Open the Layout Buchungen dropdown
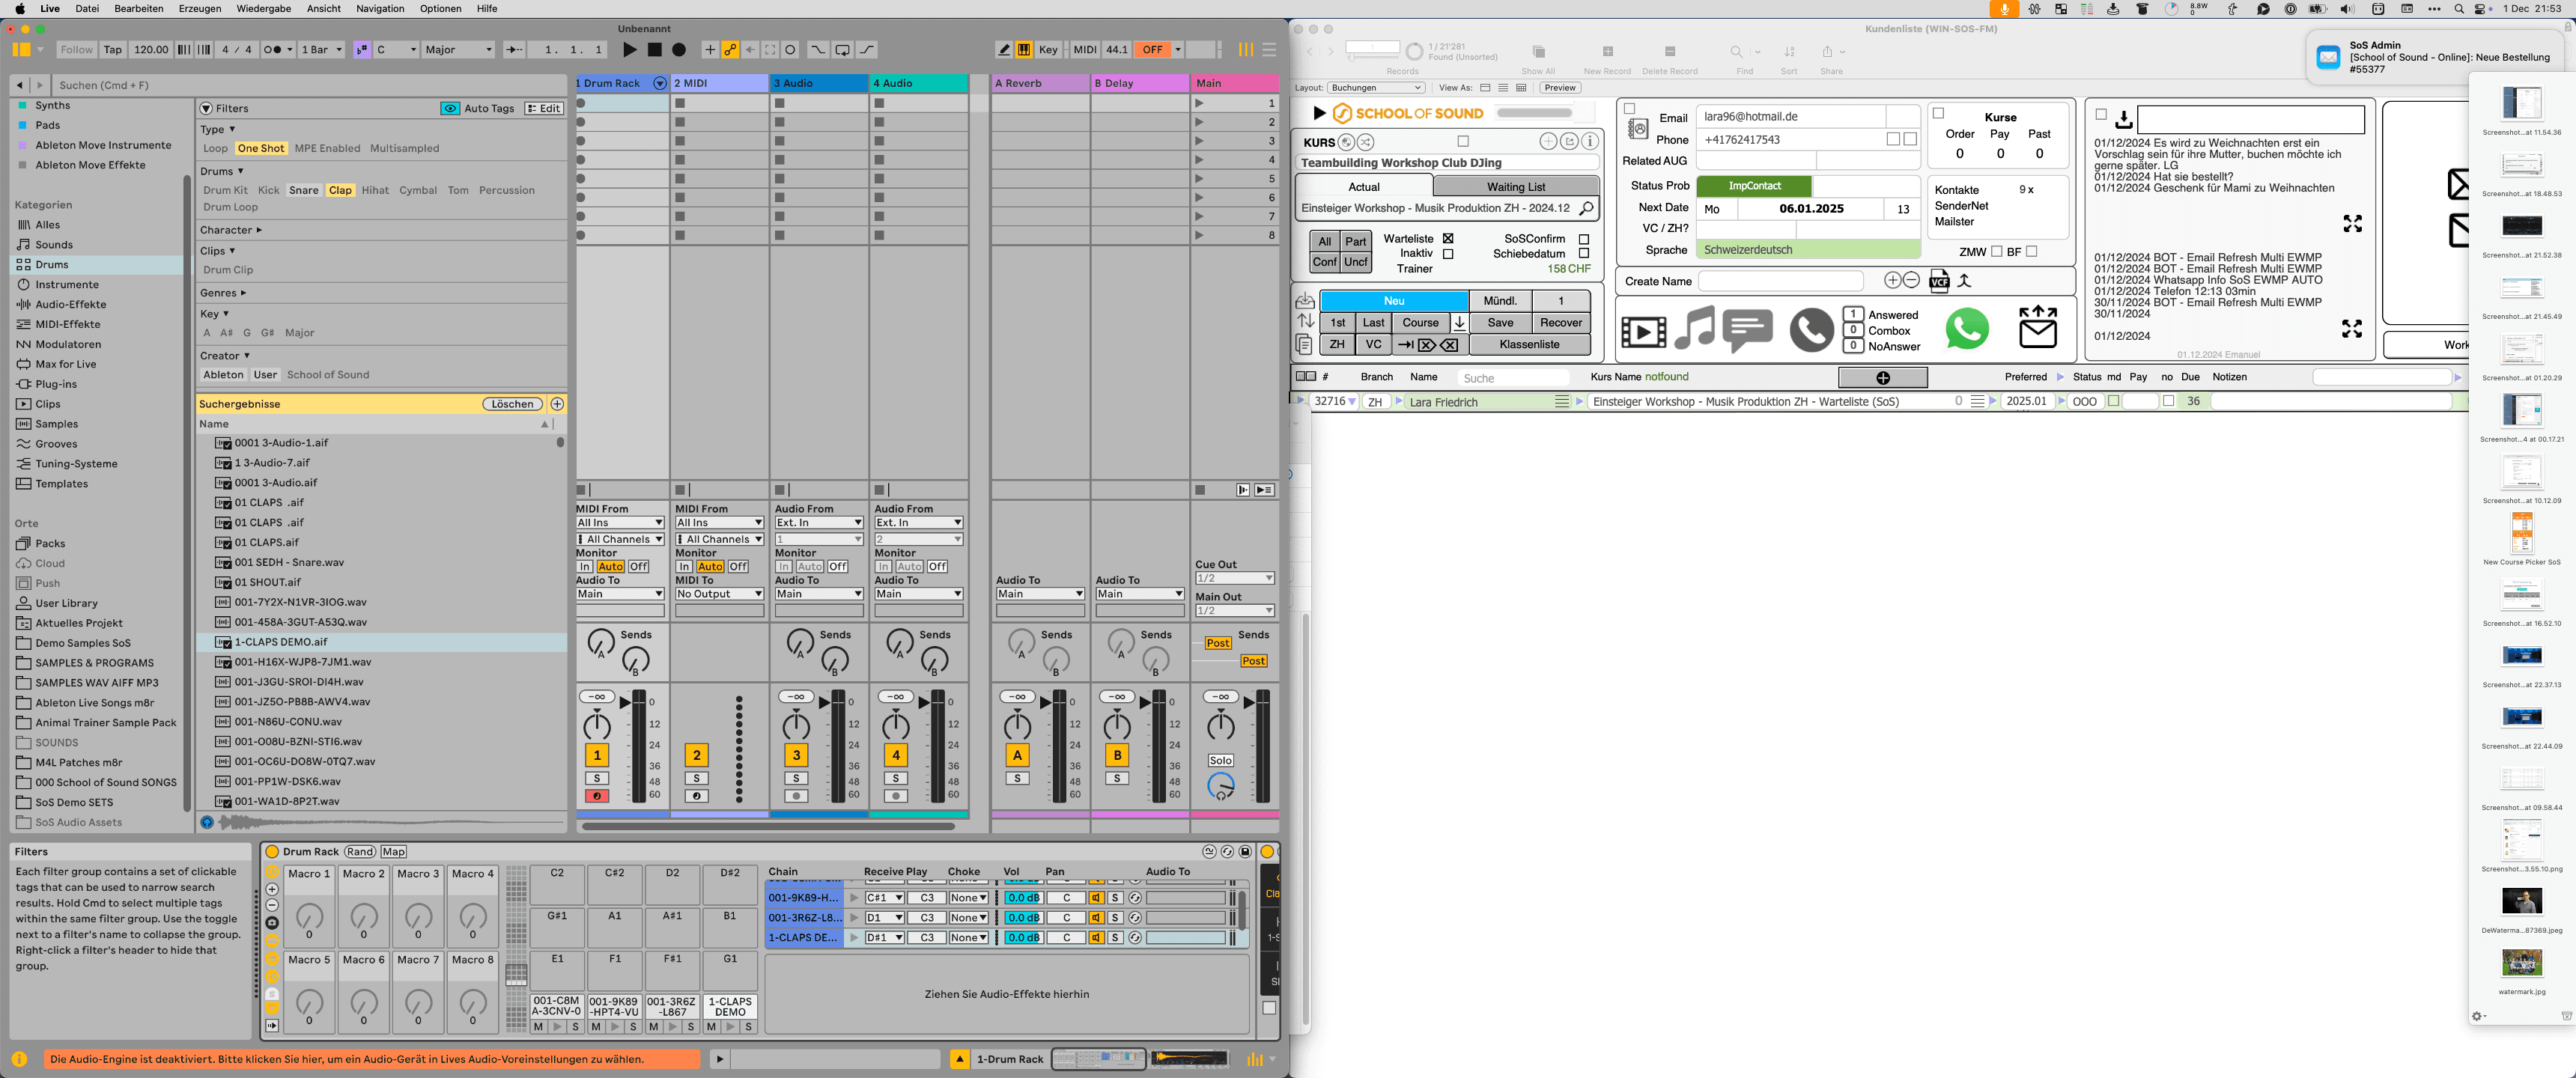This screenshot has height=1078, width=2576. coord(1376,88)
